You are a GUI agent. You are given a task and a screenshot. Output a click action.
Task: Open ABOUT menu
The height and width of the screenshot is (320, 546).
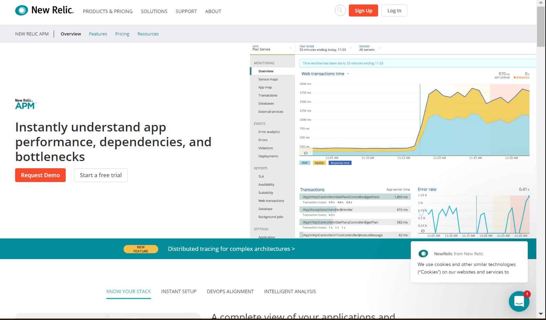(213, 11)
